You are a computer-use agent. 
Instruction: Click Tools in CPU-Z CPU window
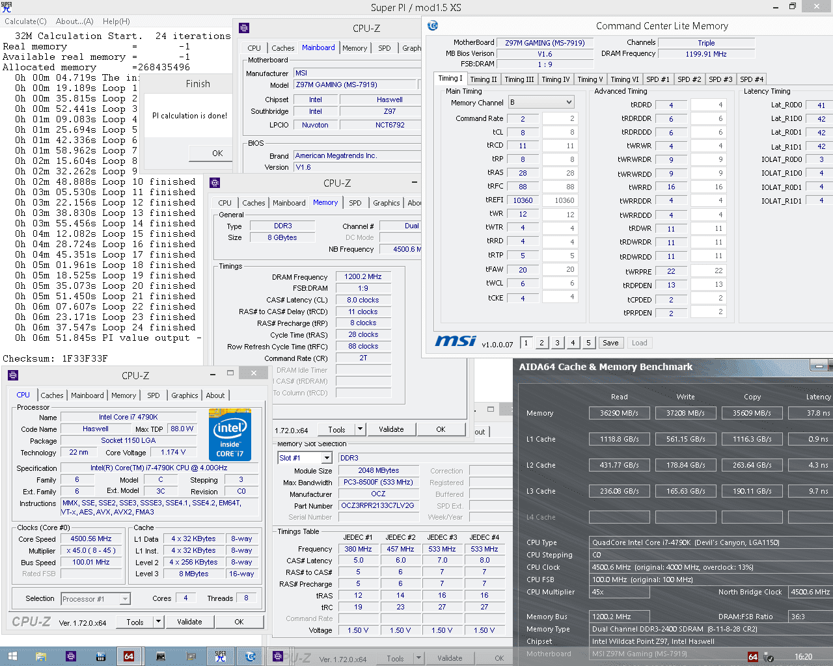(135, 622)
